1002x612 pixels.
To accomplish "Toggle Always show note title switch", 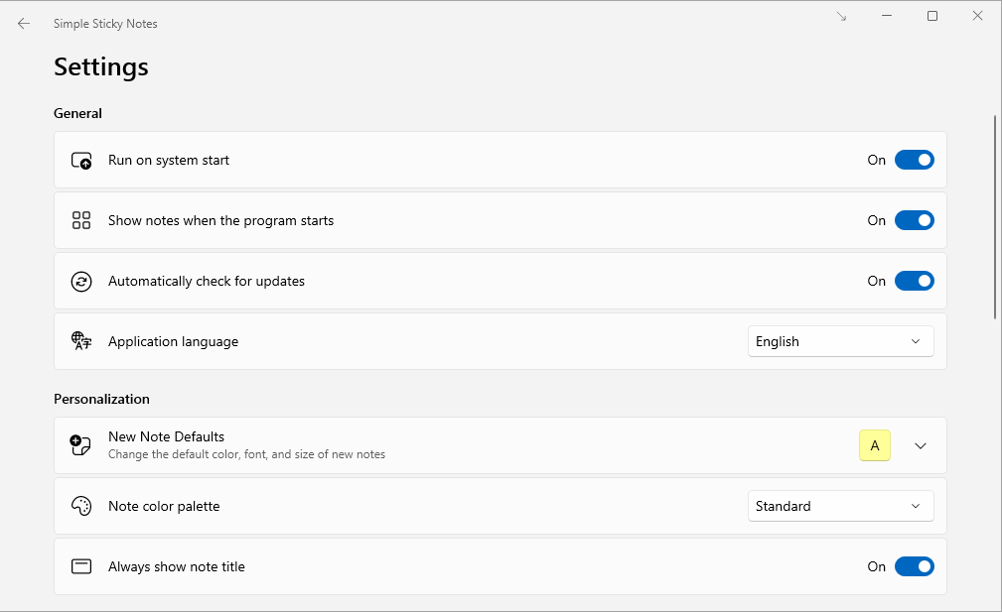I will coord(914,566).
